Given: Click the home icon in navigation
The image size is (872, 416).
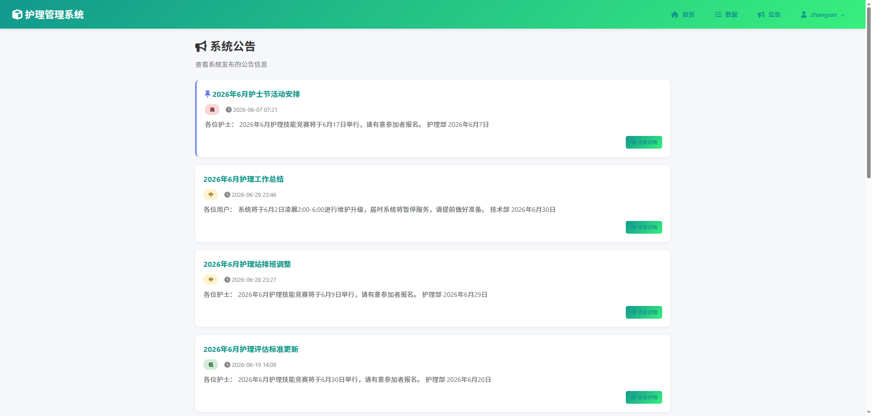Looking at the screenshot, I should click(x=674, y=15).
